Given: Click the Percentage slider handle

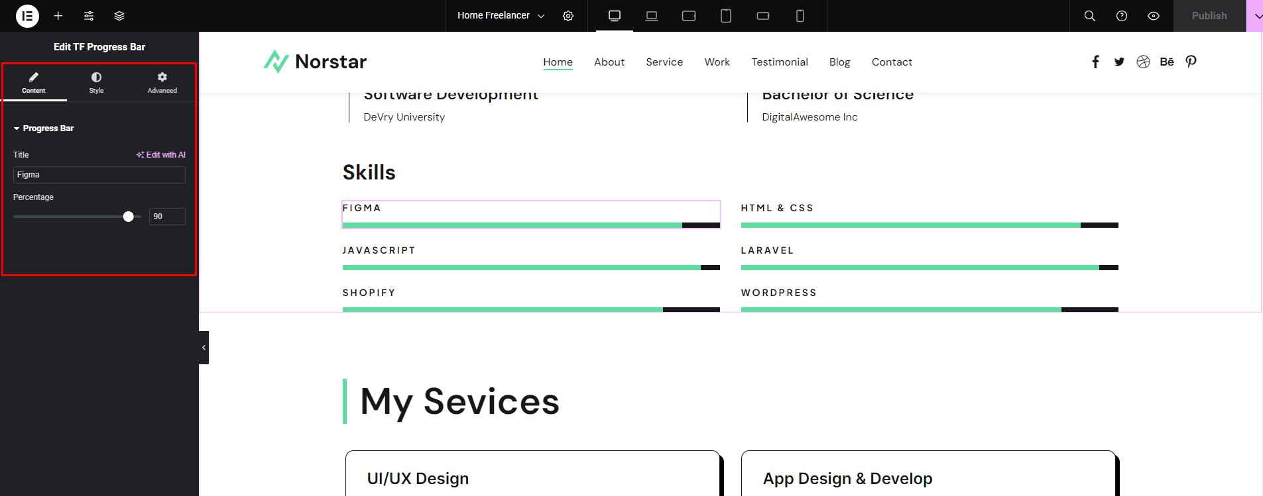Looking at the screenshot, I should 129,217.
